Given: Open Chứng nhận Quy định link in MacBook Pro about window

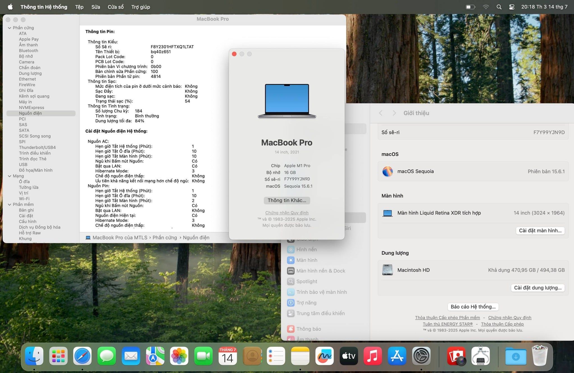Looking at the screenshot, I should tap(287, 213).
